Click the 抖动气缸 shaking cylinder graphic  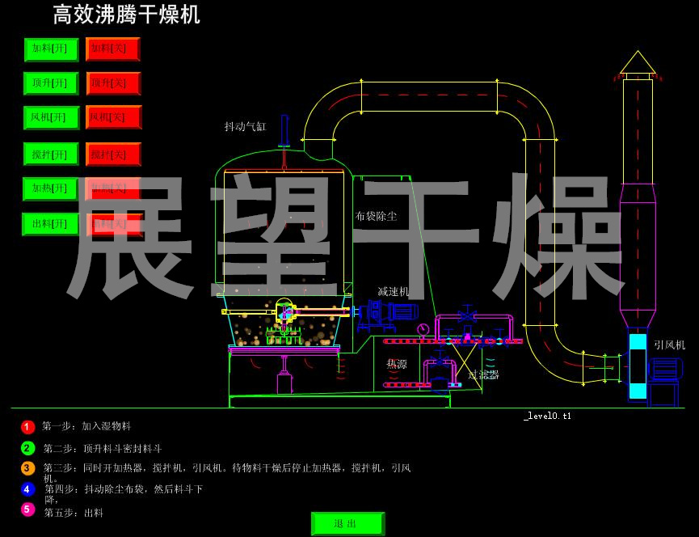[x=284, y=131]
